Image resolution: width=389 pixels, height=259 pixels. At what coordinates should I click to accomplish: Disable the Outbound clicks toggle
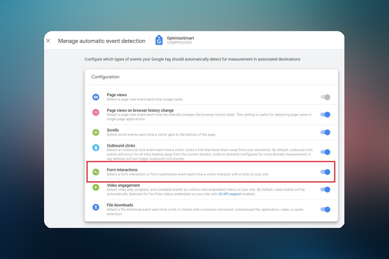click(x=325, y=152)
